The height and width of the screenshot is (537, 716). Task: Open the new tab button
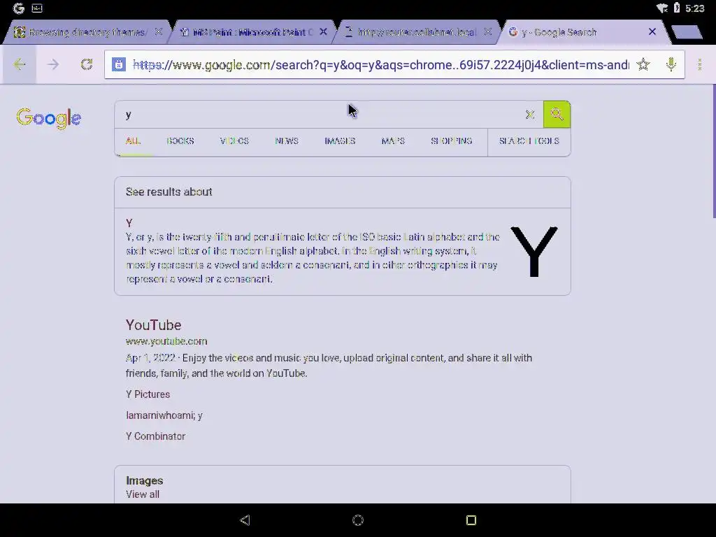(687, 32)
